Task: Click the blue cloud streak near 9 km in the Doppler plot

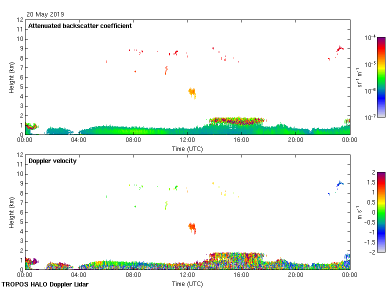Action: [340, 184]
